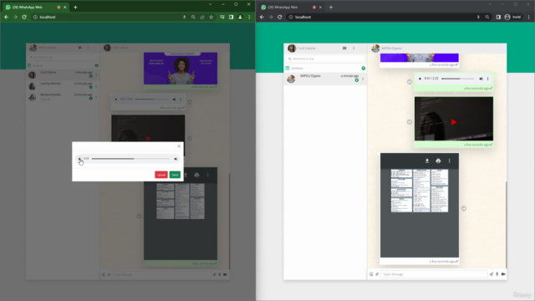Reload the page in the right browser window
The image size is (535, 301).
(x=280, y=17)
